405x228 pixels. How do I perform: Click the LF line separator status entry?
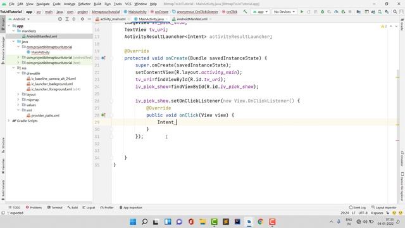[x=354, y=213]
